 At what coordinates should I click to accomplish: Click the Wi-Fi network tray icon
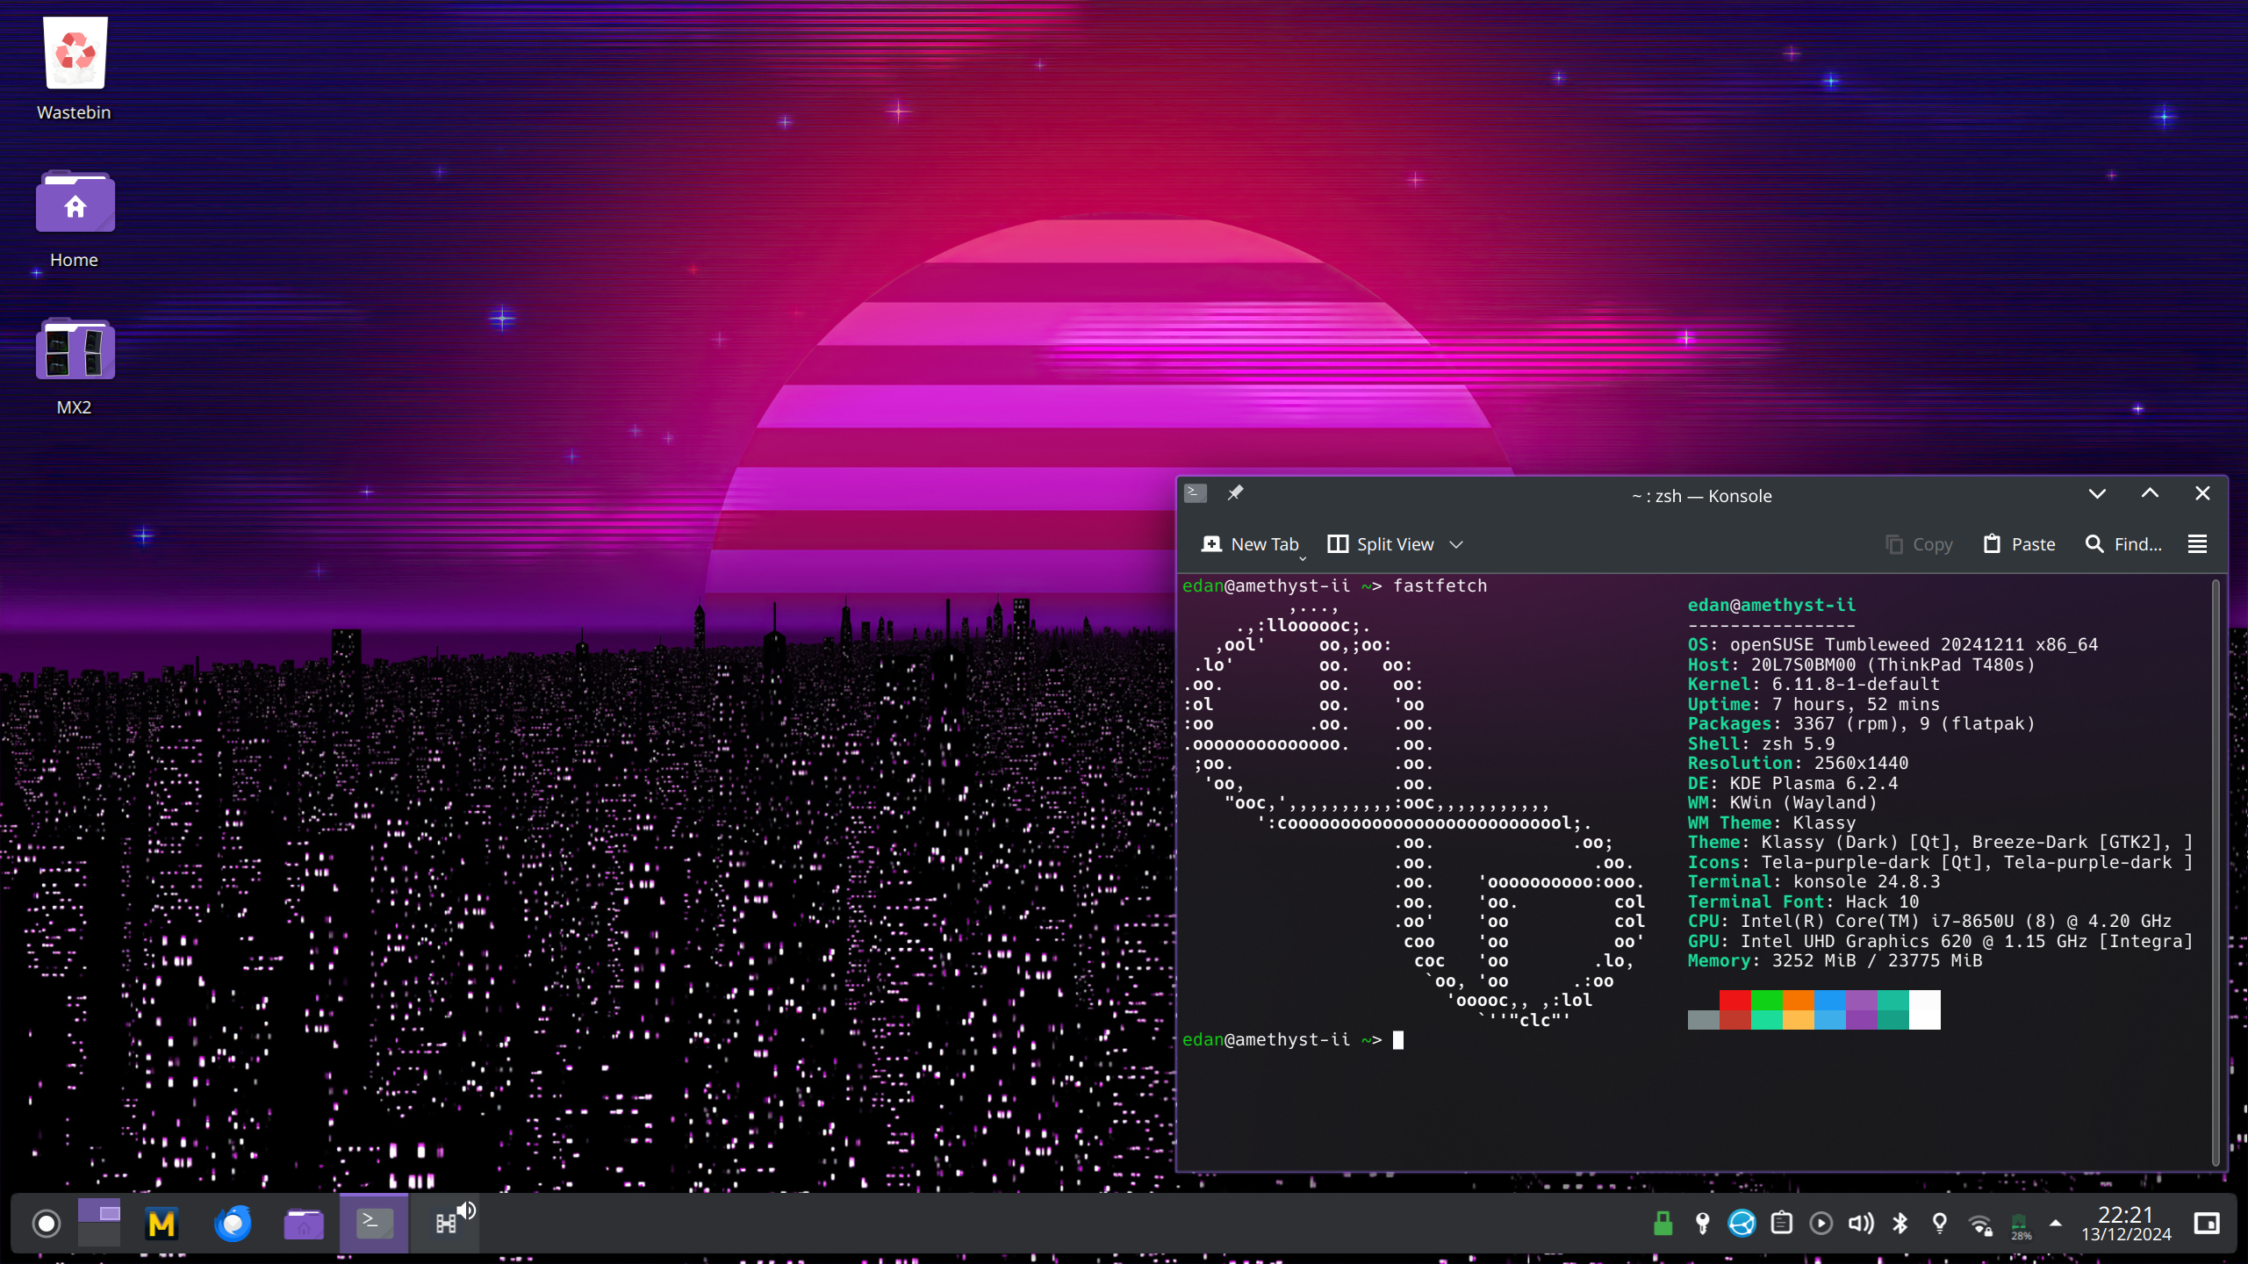coord(1979,1224)
